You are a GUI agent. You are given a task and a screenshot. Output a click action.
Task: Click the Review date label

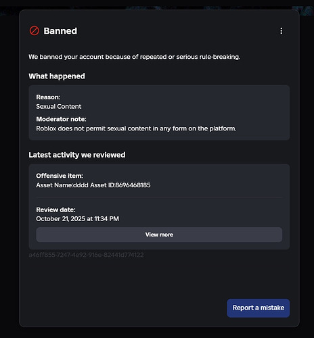(x=55, y=210)
